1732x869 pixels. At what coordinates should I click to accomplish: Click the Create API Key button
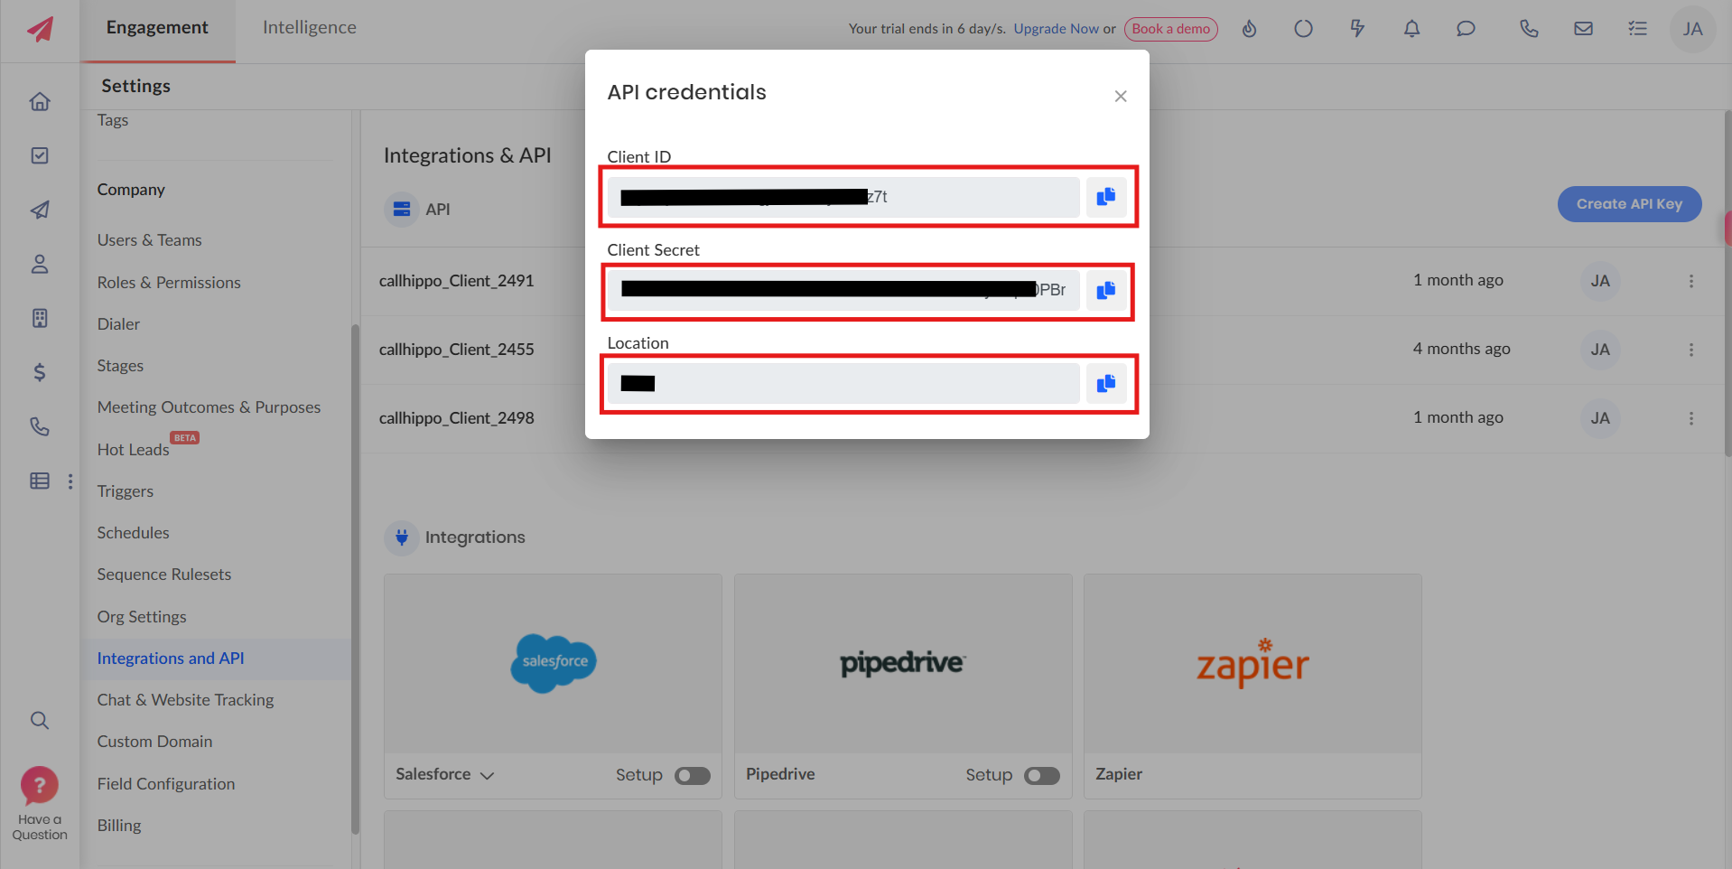1629,204
